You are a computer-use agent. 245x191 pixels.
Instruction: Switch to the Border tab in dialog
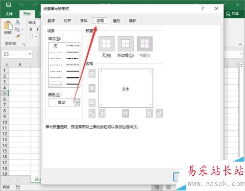coord(100,21)
